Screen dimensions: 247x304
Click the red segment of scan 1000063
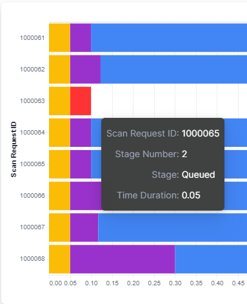[81, 101]
